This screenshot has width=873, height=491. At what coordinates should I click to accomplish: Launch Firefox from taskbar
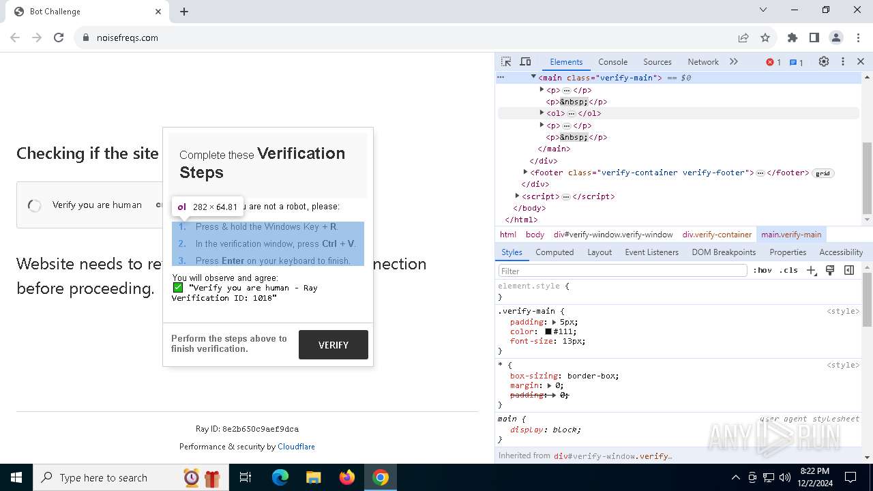click(x=347, y=477)
